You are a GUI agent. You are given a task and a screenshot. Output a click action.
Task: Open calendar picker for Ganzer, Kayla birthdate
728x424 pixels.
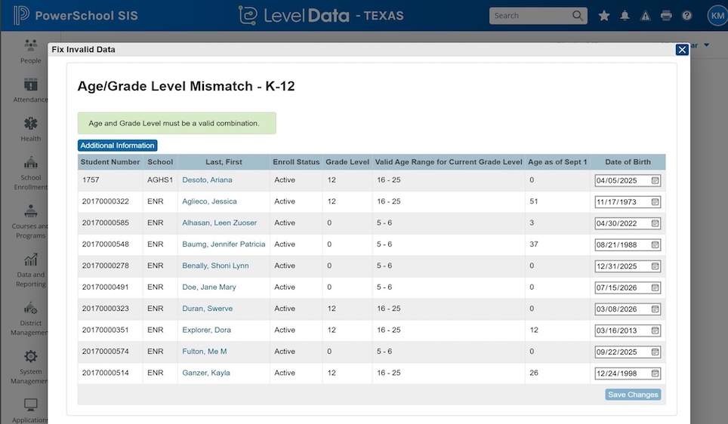[655, 373]
